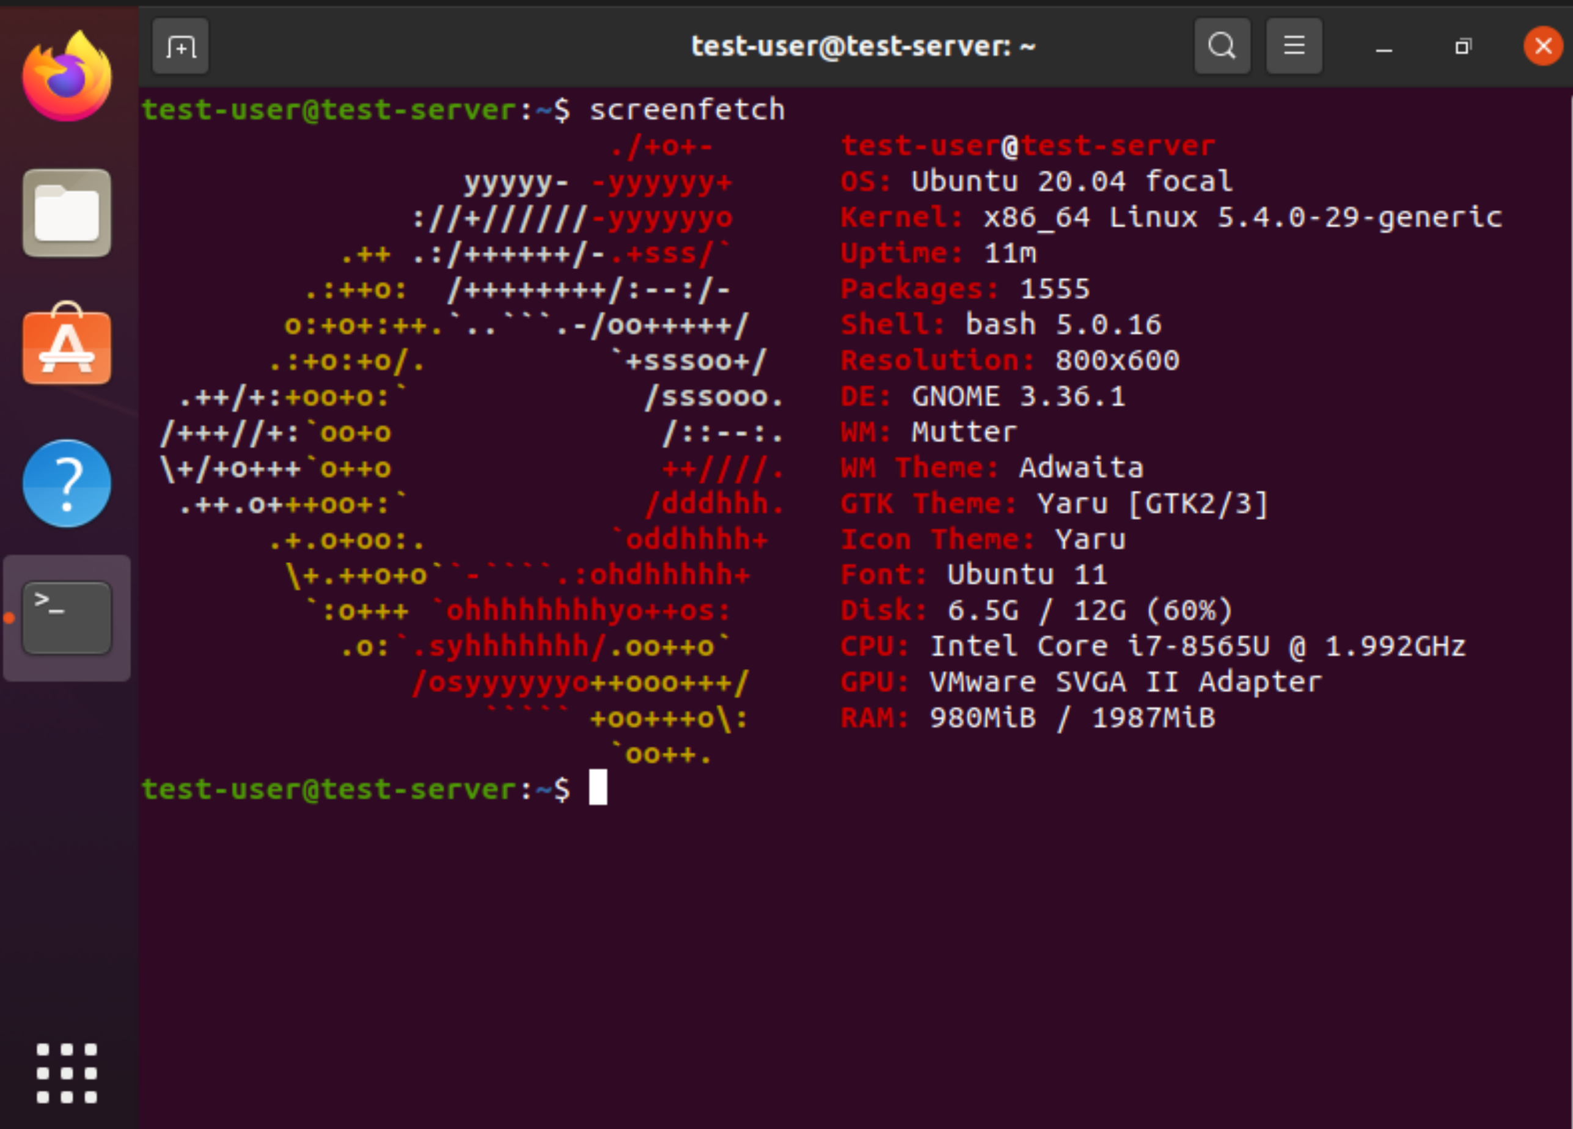Click the terminal cursor at the prompt
This screenshot has width=1573, height=1129.
point(598,788)
